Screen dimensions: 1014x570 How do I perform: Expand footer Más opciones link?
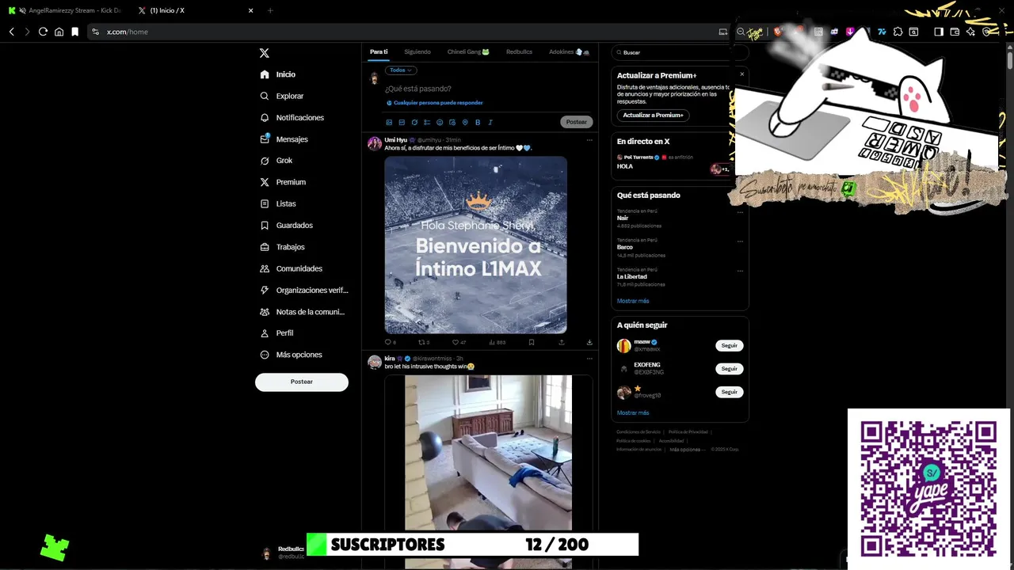coord(687,450)
